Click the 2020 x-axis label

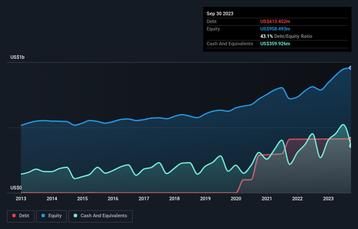tap(236, 199)
